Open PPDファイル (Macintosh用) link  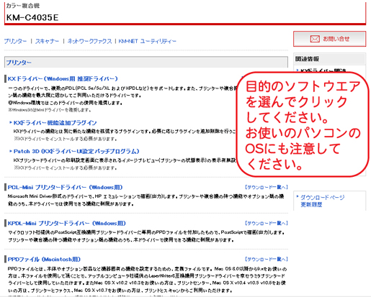pos(44,259)
